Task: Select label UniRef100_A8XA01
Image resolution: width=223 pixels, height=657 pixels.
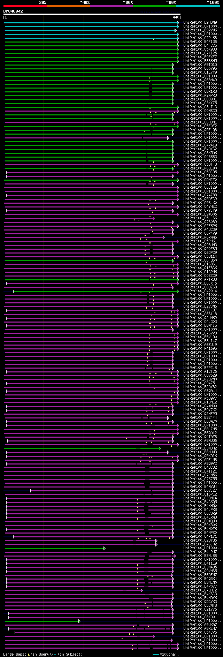Action: [x=200, y=617]
